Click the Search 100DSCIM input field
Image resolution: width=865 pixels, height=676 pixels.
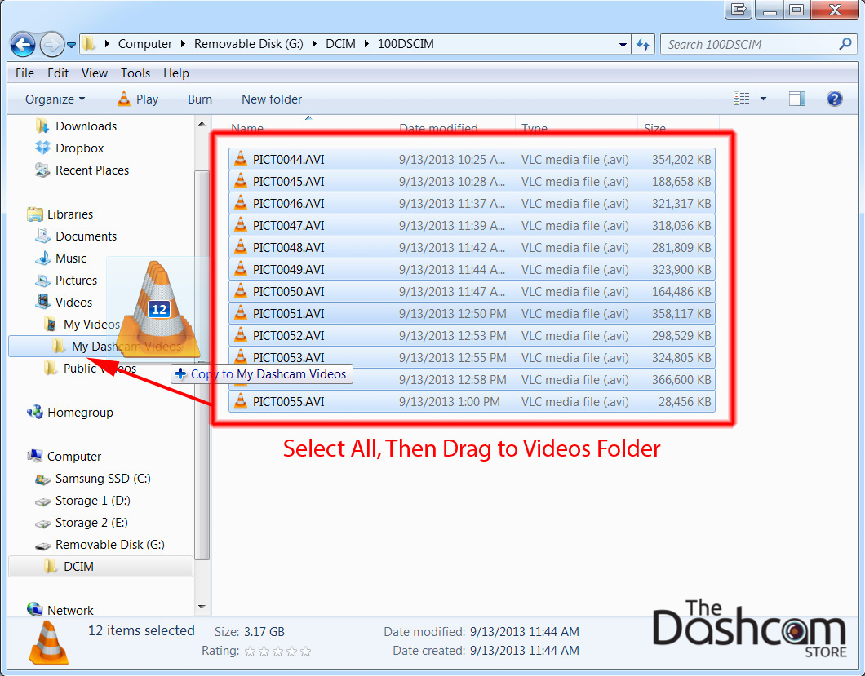pyautogui.click(x=749, y=45)
